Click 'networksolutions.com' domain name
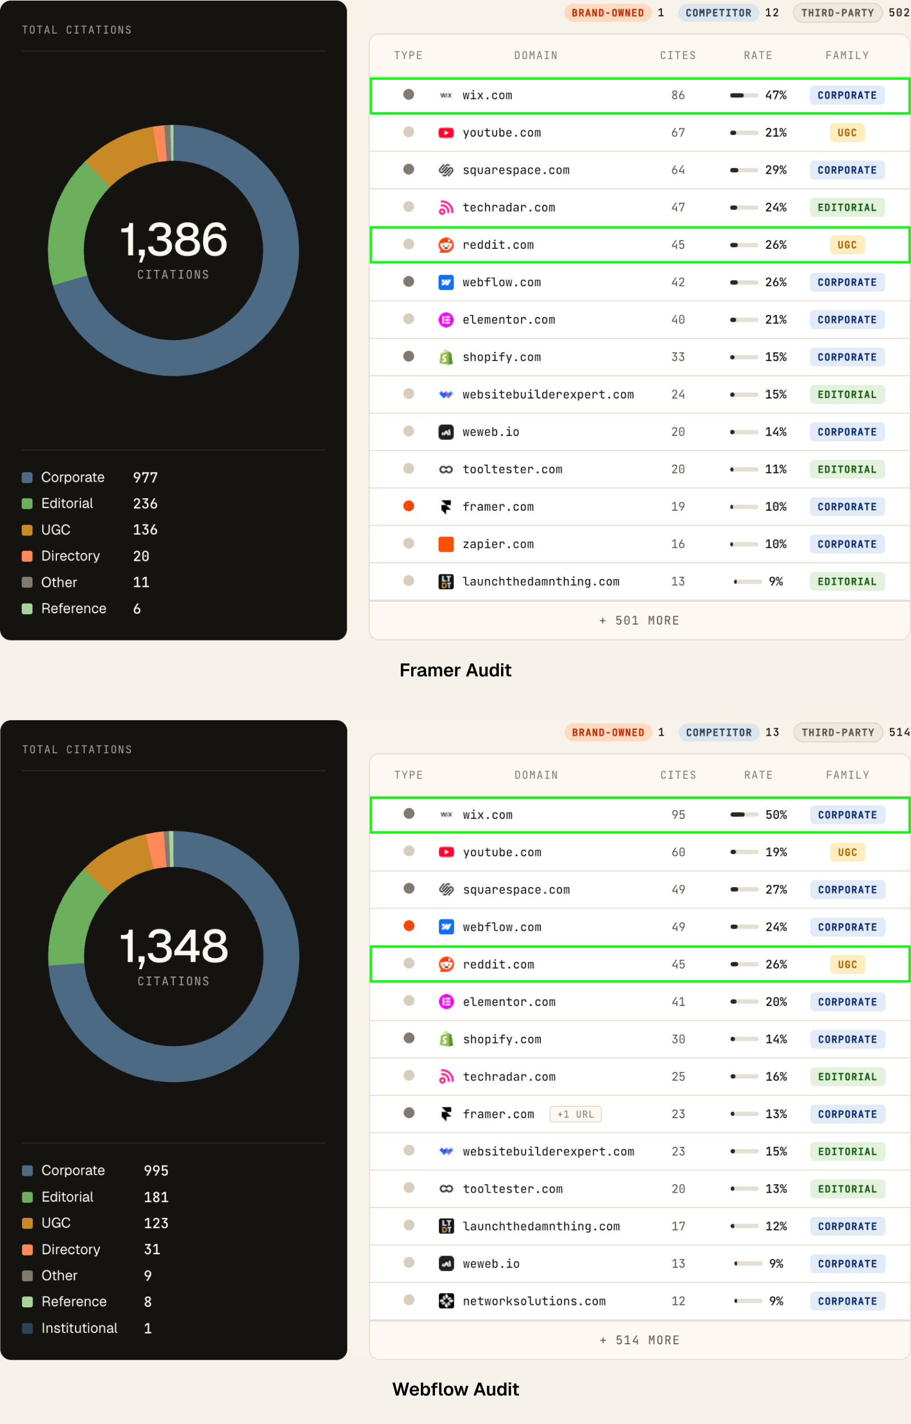The width and height of the screenshot is (911, 1424). tap(534, 1301)
